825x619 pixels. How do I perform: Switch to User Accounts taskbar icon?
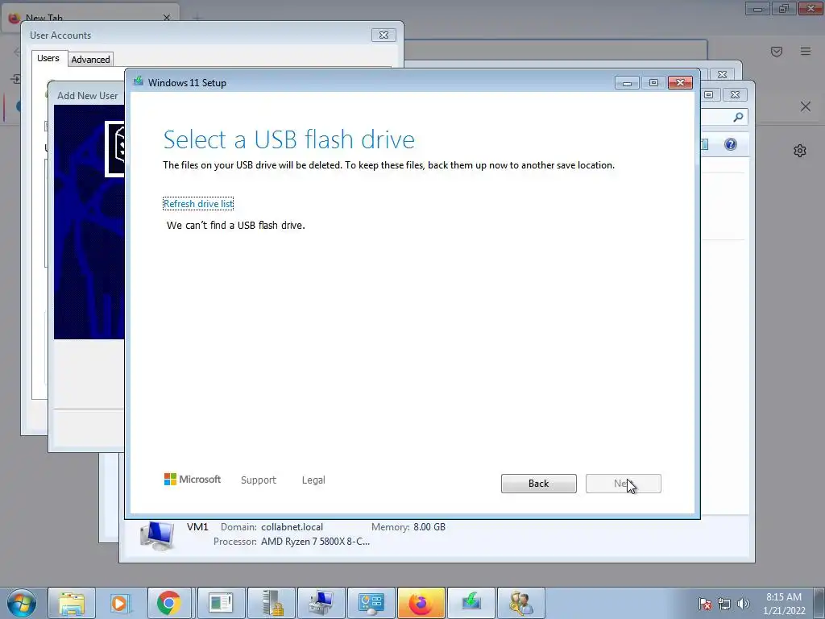pyautogui.click(x=521, y=603)
